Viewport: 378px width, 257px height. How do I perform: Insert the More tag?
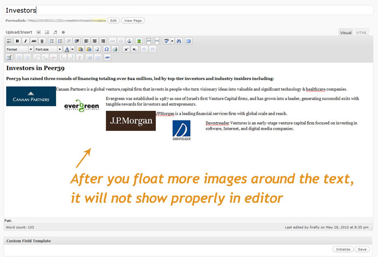tap(148, 41)
